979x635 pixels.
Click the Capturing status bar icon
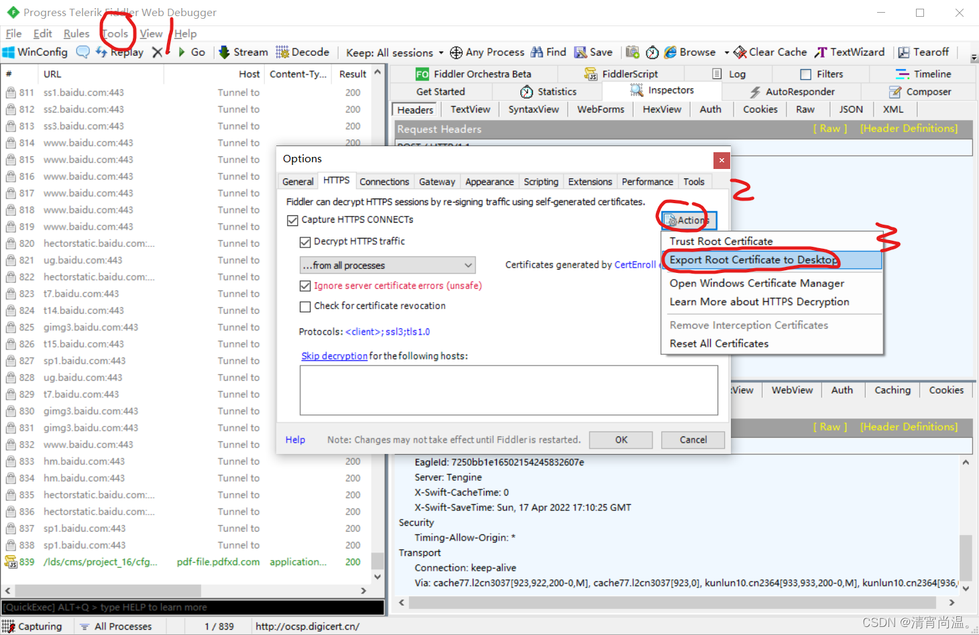pos(9,626)
